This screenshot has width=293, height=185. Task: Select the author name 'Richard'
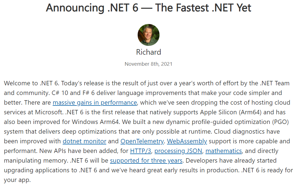point(148,52)
